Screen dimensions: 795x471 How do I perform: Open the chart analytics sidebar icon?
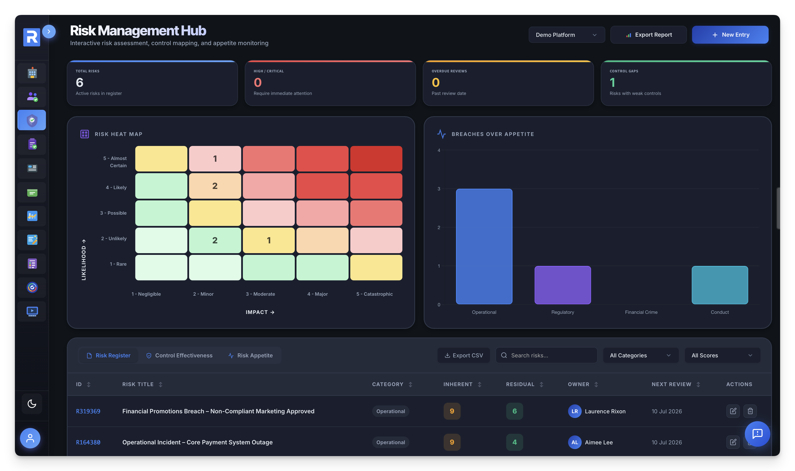32,216
